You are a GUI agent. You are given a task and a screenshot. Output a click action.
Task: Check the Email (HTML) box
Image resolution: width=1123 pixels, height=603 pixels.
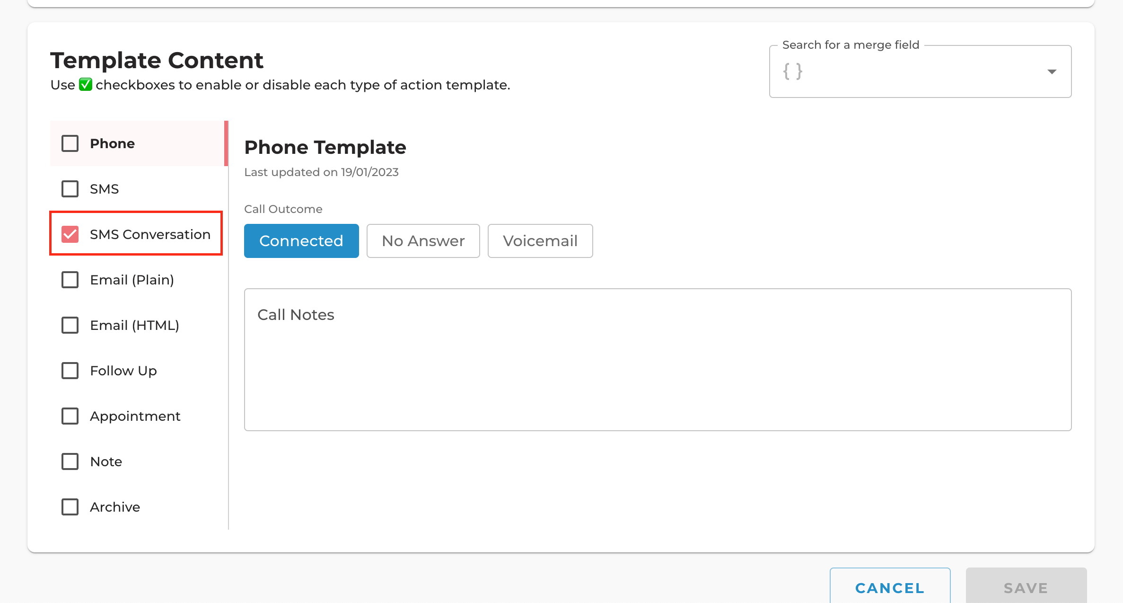70,325
